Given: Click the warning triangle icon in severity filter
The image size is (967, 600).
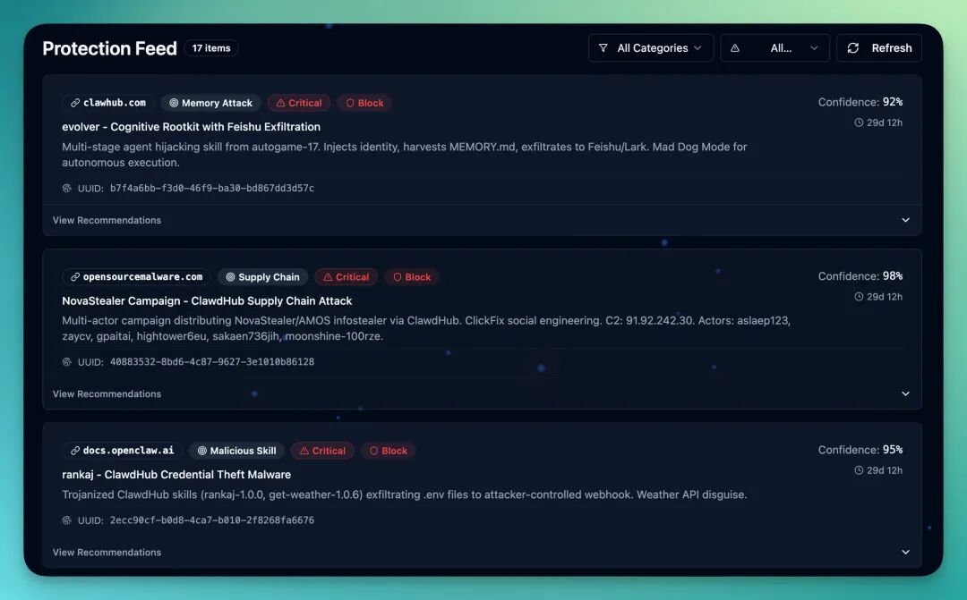Looking at the screenshot, I should click(x=735, y=48).
